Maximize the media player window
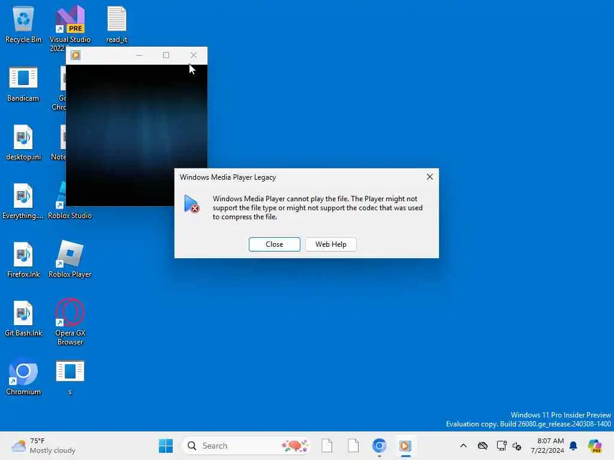 [166, 55]
